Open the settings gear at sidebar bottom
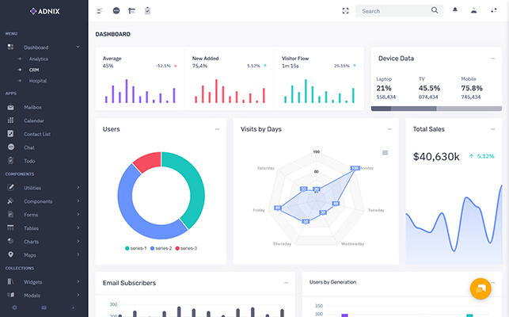The image size is (509, 317). (14, 307)
